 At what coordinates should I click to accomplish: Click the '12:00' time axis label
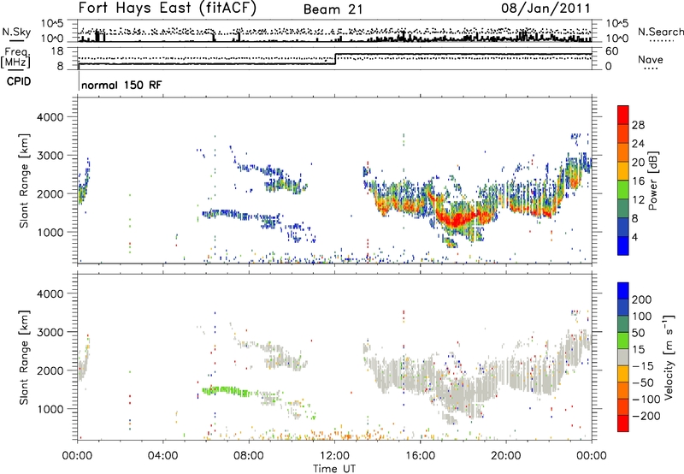tap(334, 456)
